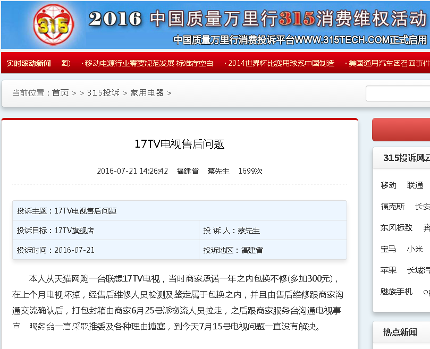This screenshot has height=349, width=430.
Task: Click the 315投诉风云 sidebar heading
Action: [x=407, y=158]
